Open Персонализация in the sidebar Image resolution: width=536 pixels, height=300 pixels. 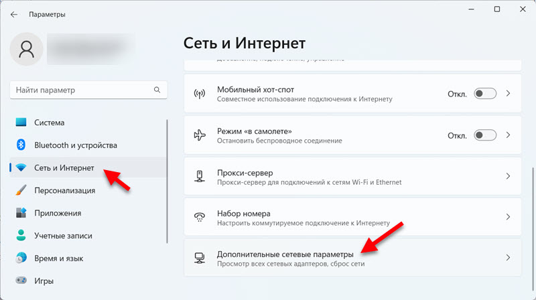click(64, 190)
